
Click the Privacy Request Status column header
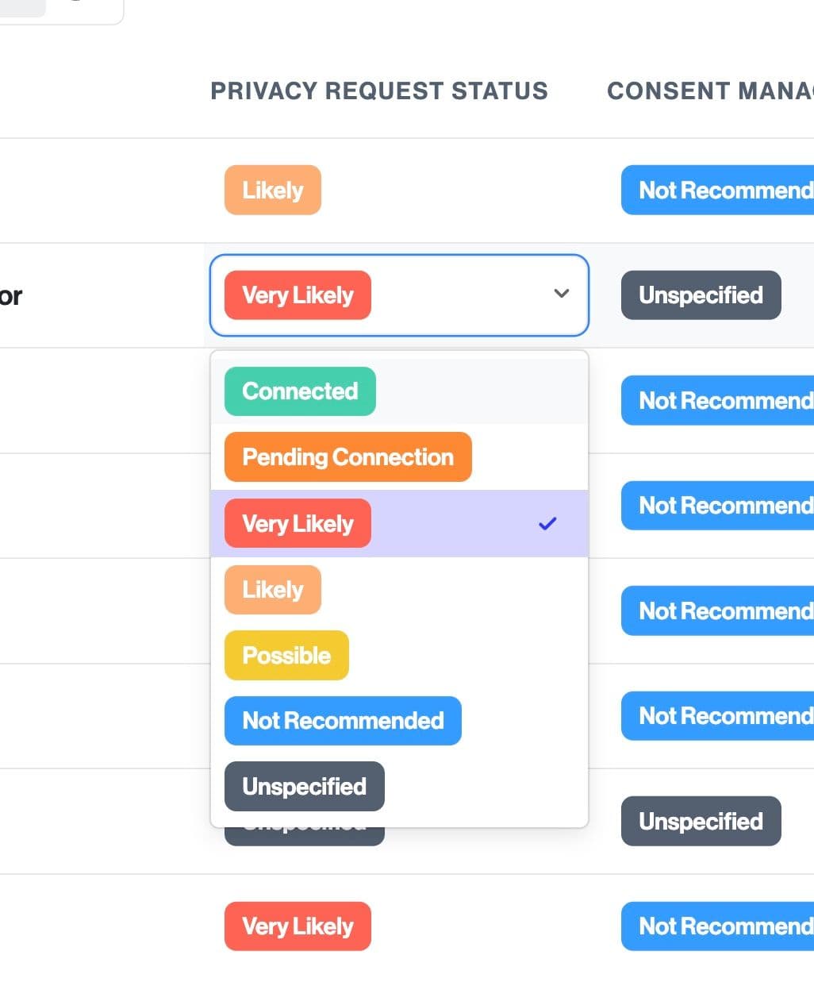379,91
